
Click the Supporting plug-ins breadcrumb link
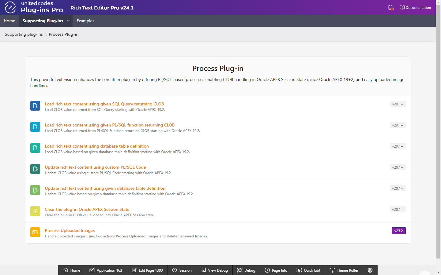pyautogui.click(x=24, y=34)
